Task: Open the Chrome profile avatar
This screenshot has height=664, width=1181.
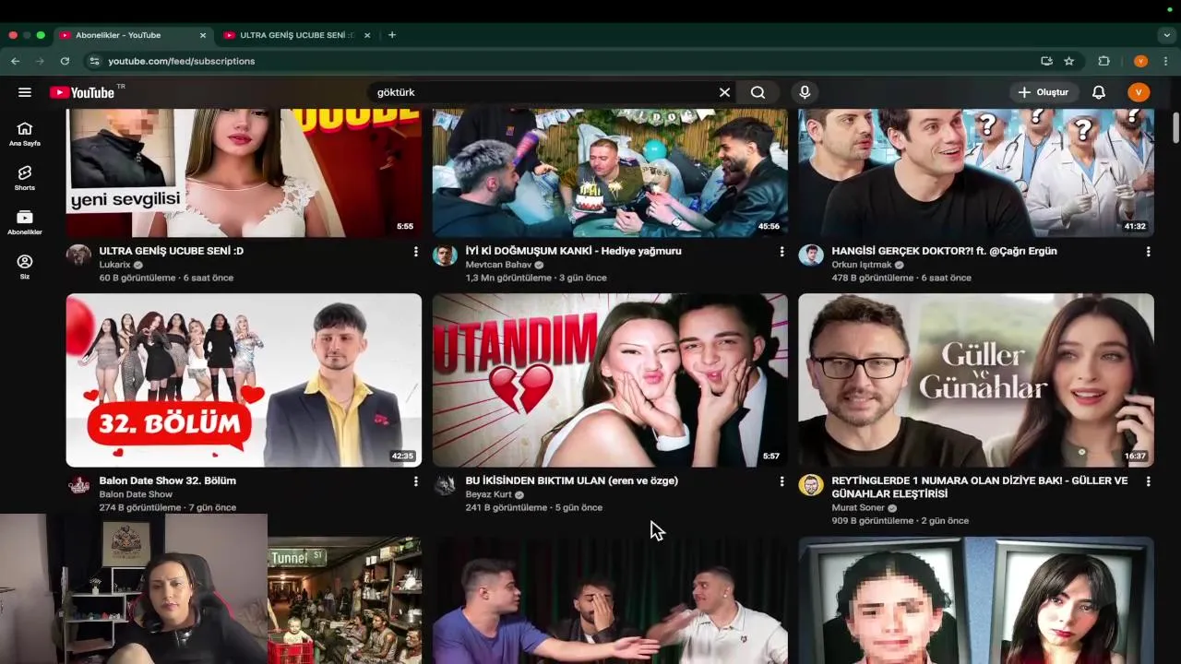Action: (1140, 61)
